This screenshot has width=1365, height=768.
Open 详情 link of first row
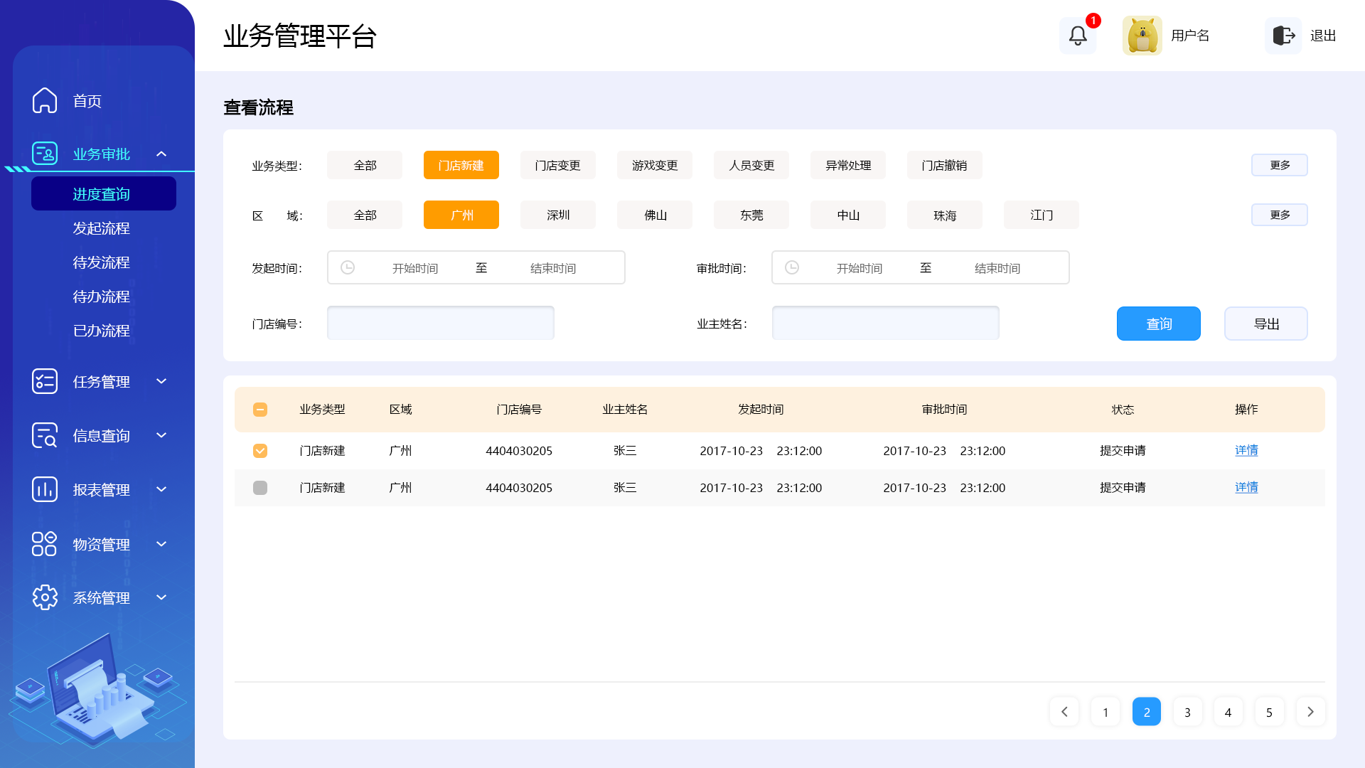(1246, 451)
